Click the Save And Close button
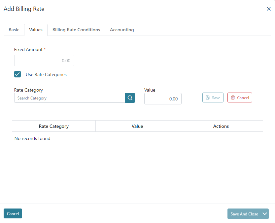The height and width of the screenshot is (223, 275). coord(244,214)
